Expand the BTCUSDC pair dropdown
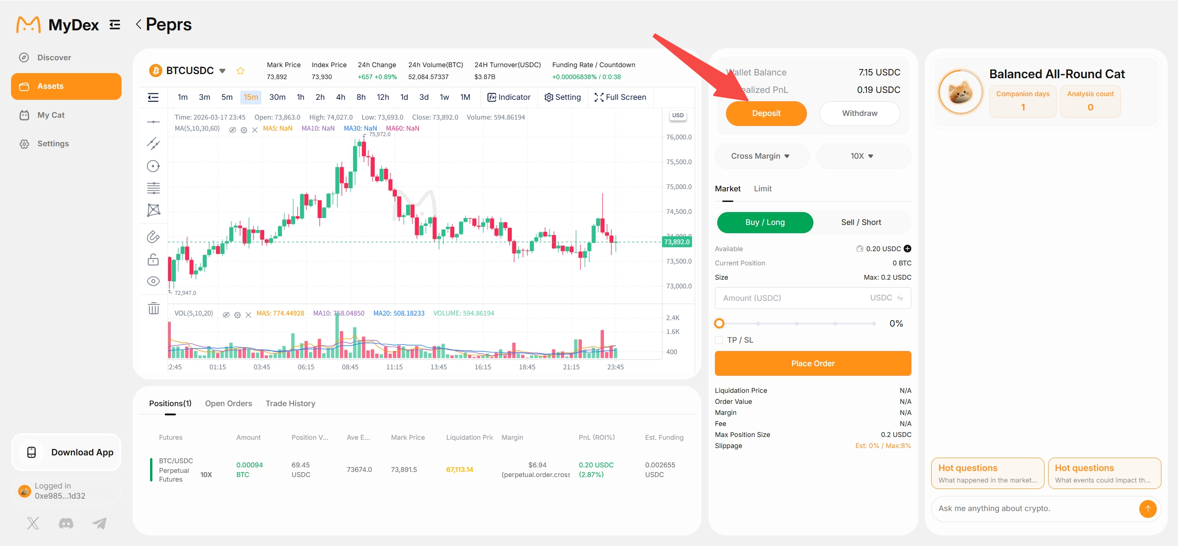 (222, 71)
